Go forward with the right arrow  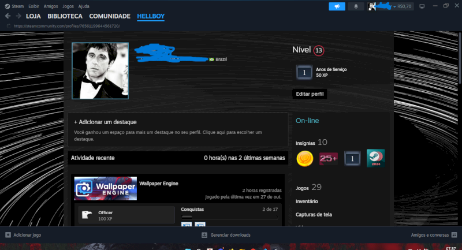[17, 16]
